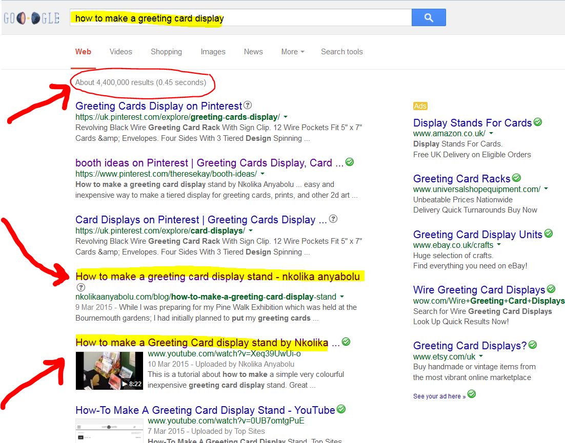Click green checkmark beside Greeting Card Display Units
565x443 pixels.
[x=549, y=234]
